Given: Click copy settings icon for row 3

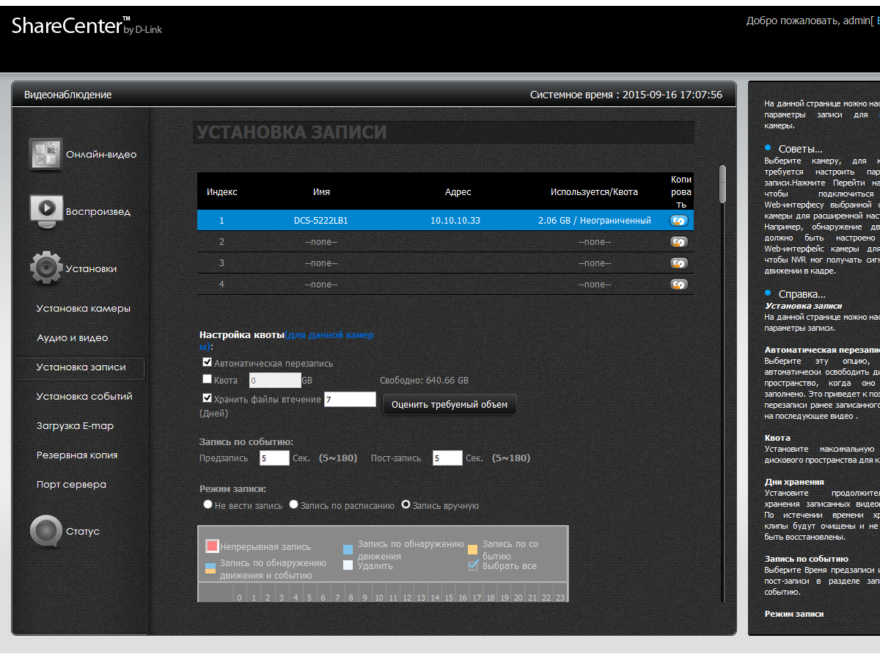Looking at the screenshot, I should [679, 263].
